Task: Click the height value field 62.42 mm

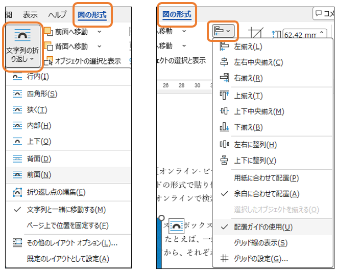Action: tap(301, 35)
